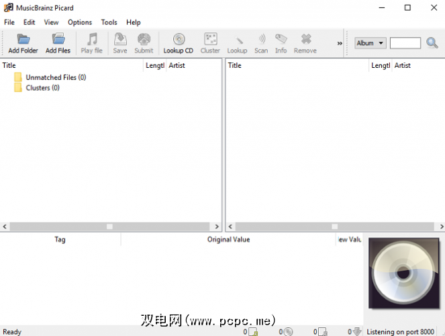This screenshot has height=336, width=445.
Task: Click the CD cover art thumbnail
Action: pos(404,274)
